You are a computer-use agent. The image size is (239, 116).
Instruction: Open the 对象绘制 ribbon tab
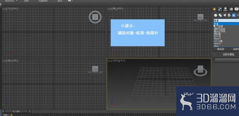pyautogui.click(x=43, y=1)
